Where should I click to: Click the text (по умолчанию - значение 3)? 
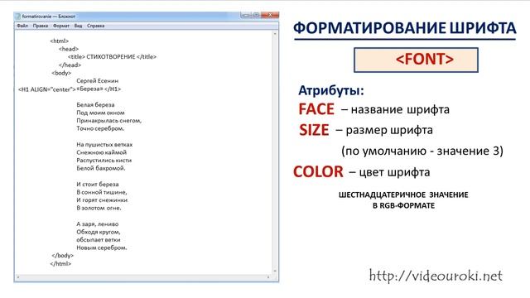pyautogui.click(x=422, y=151)
